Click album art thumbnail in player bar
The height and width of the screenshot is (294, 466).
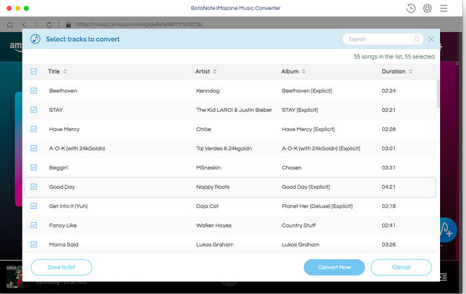coord(14,276)
